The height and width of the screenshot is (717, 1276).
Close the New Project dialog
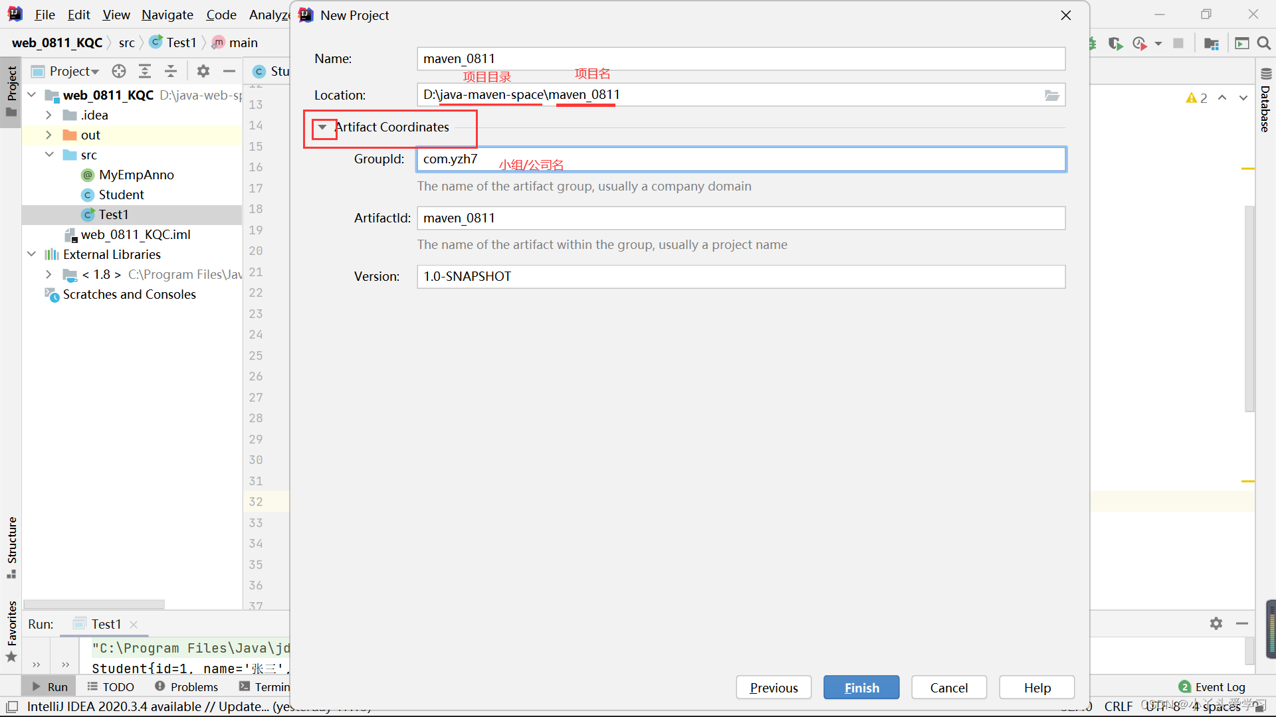coord(1066,15)
